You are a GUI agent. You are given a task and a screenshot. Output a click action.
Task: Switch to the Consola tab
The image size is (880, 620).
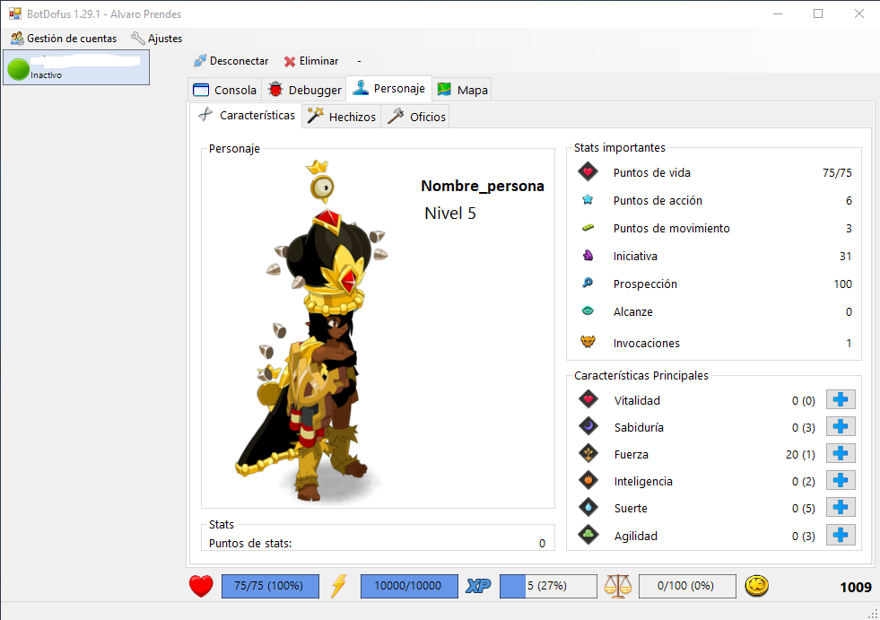(224, 90)
